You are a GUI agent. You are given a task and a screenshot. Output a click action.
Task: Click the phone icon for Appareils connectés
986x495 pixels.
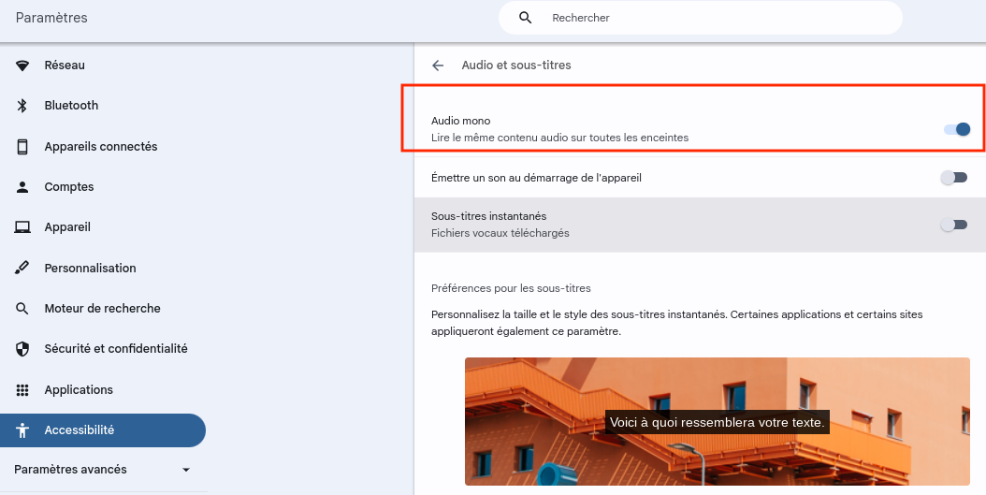tap(22, 147)
